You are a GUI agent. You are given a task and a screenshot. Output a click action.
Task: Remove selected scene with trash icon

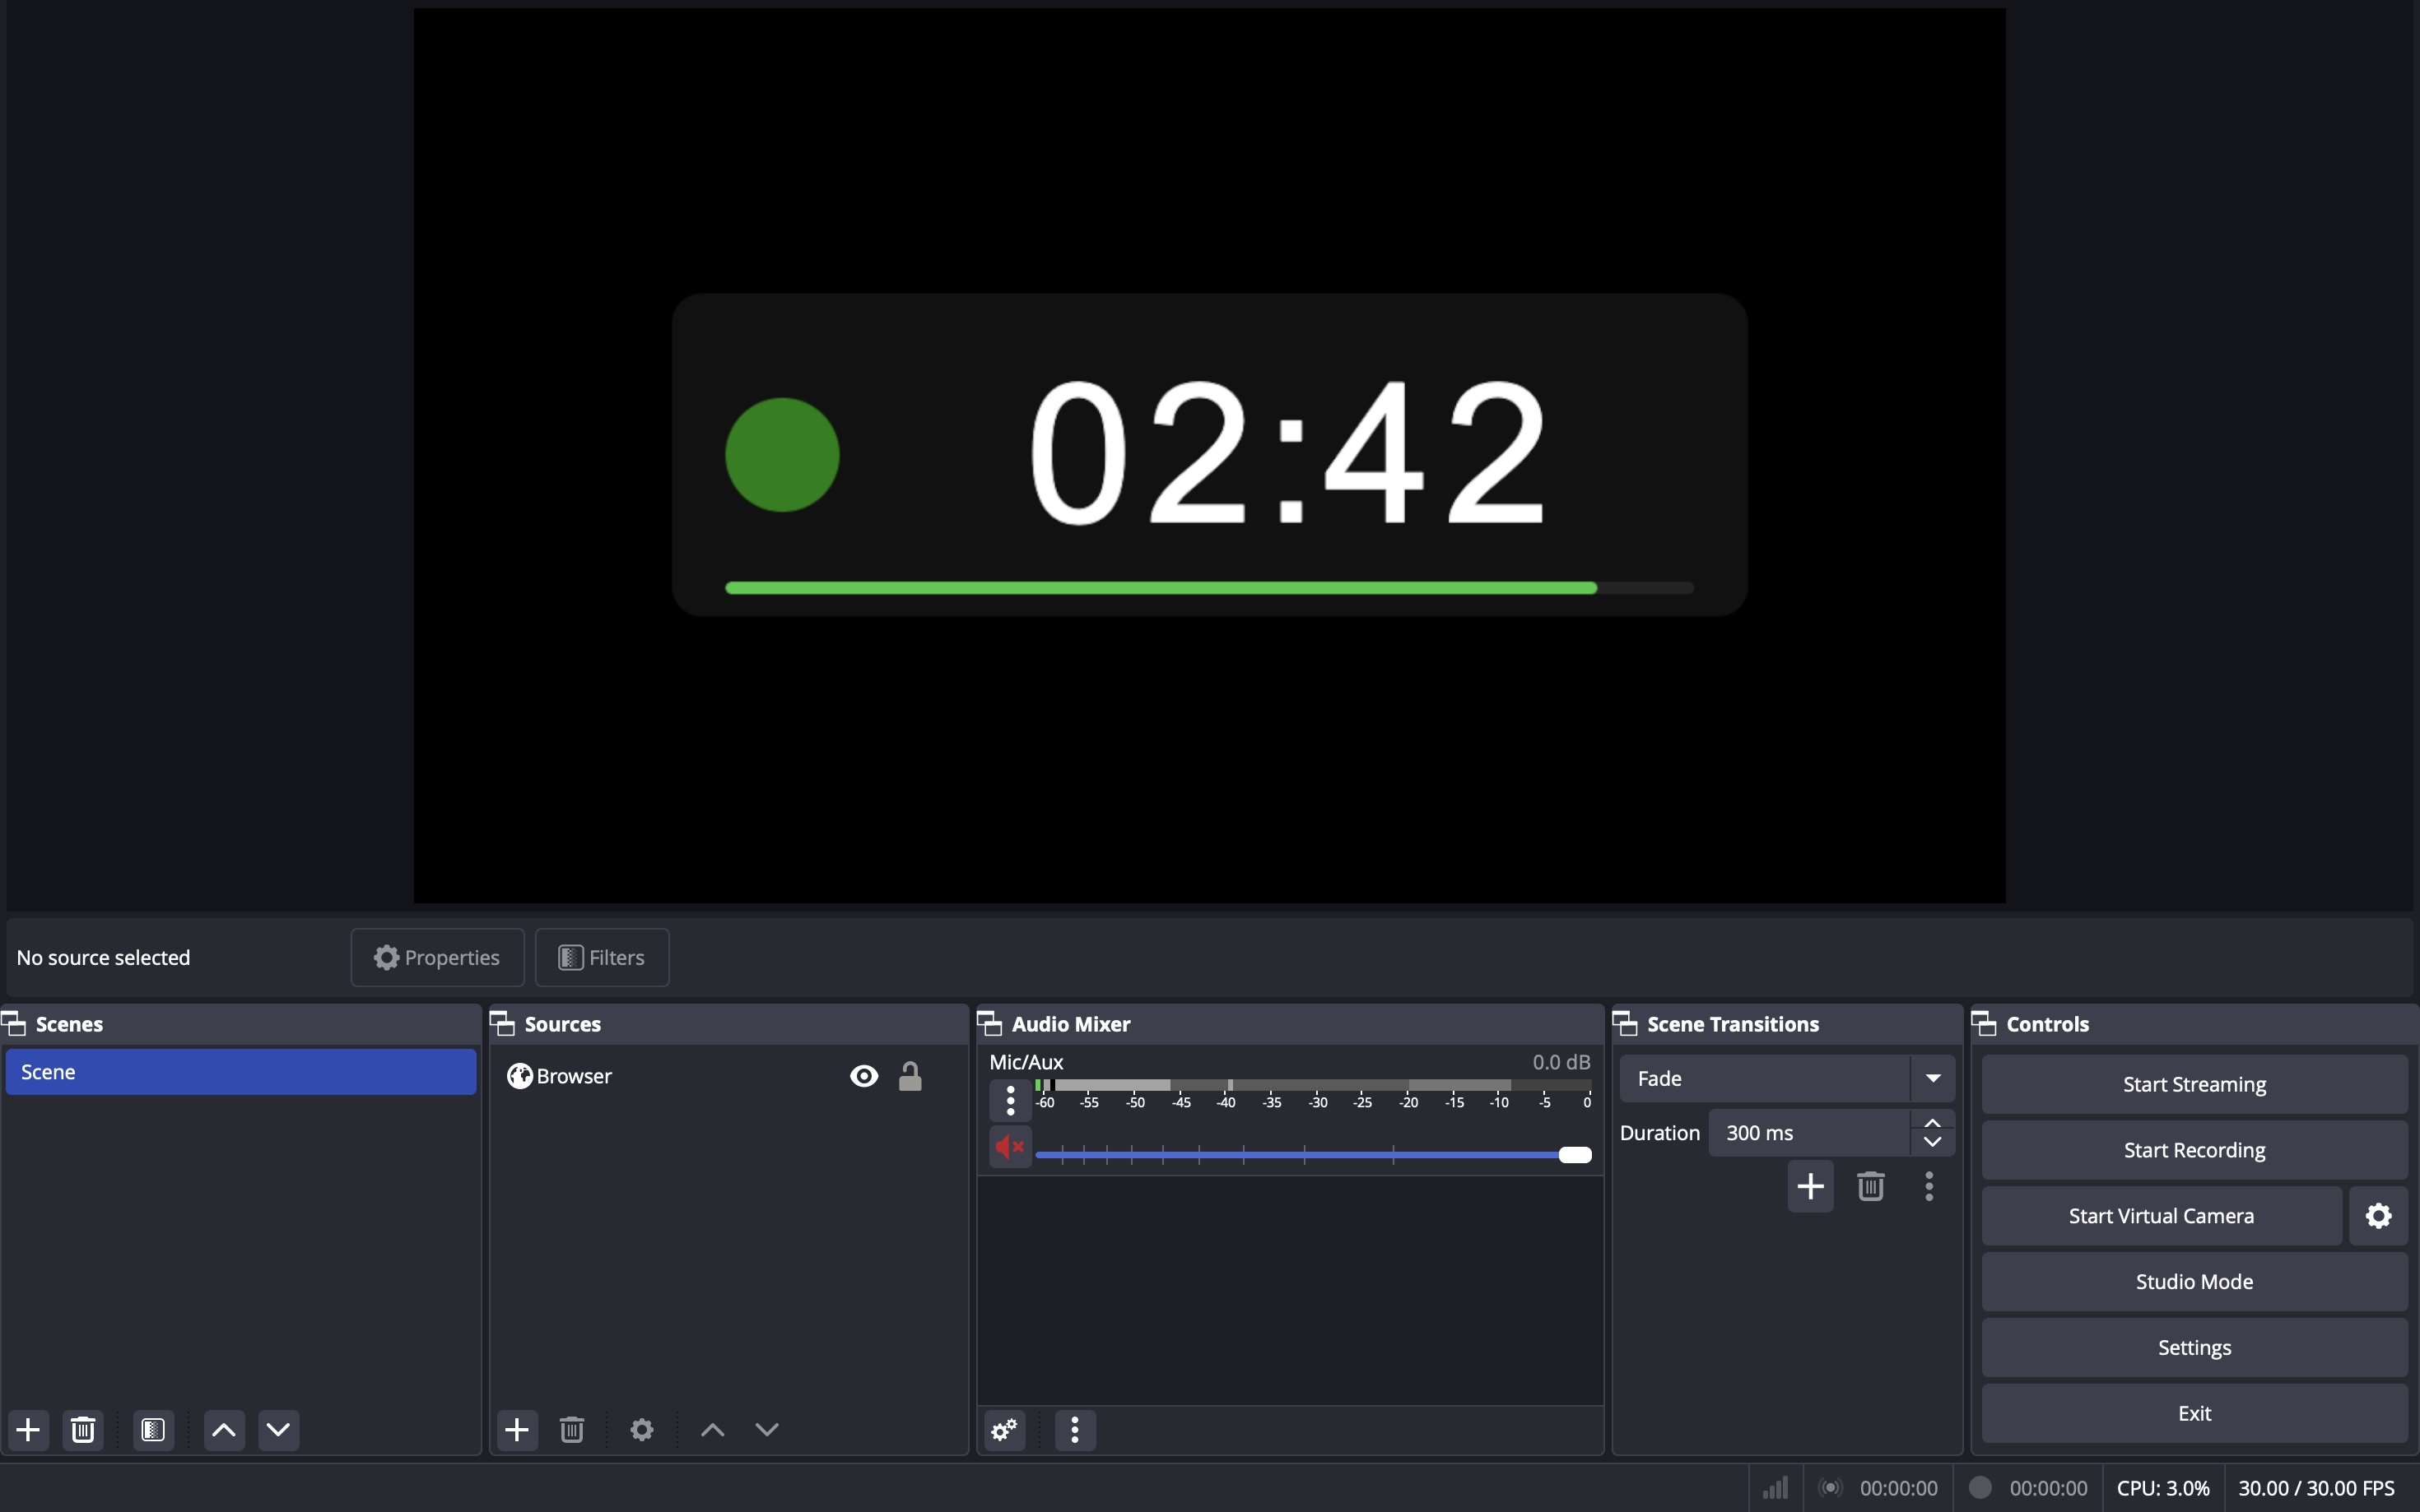83,1429
